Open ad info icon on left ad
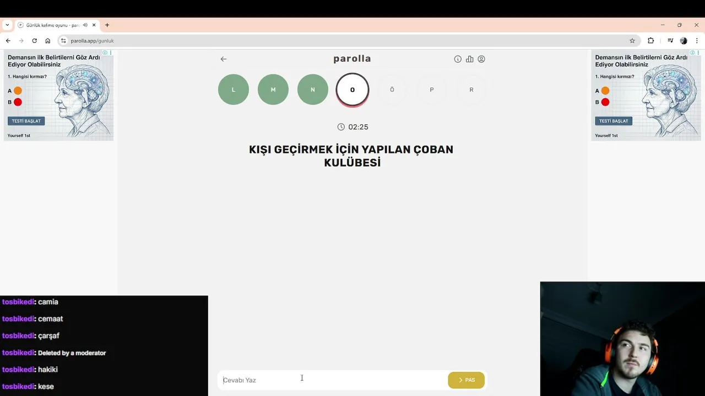Screen dimensions: 705x396 click(105, 53)
